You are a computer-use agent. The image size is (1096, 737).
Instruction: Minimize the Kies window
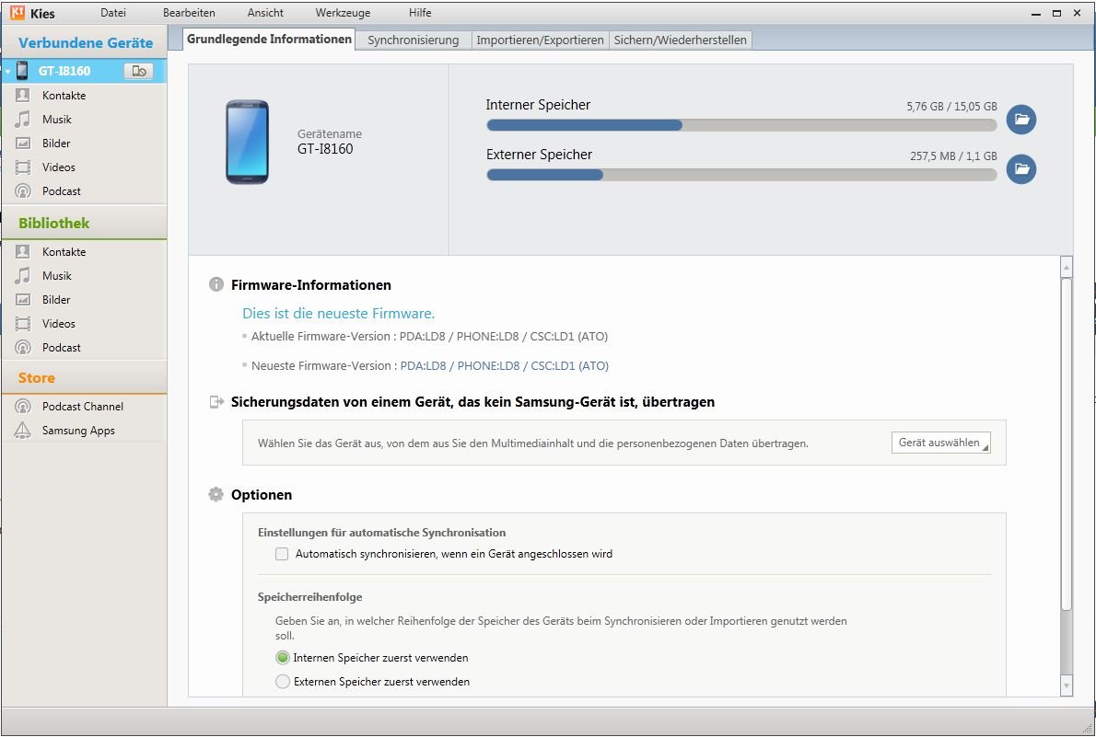tap(1036, 13)
